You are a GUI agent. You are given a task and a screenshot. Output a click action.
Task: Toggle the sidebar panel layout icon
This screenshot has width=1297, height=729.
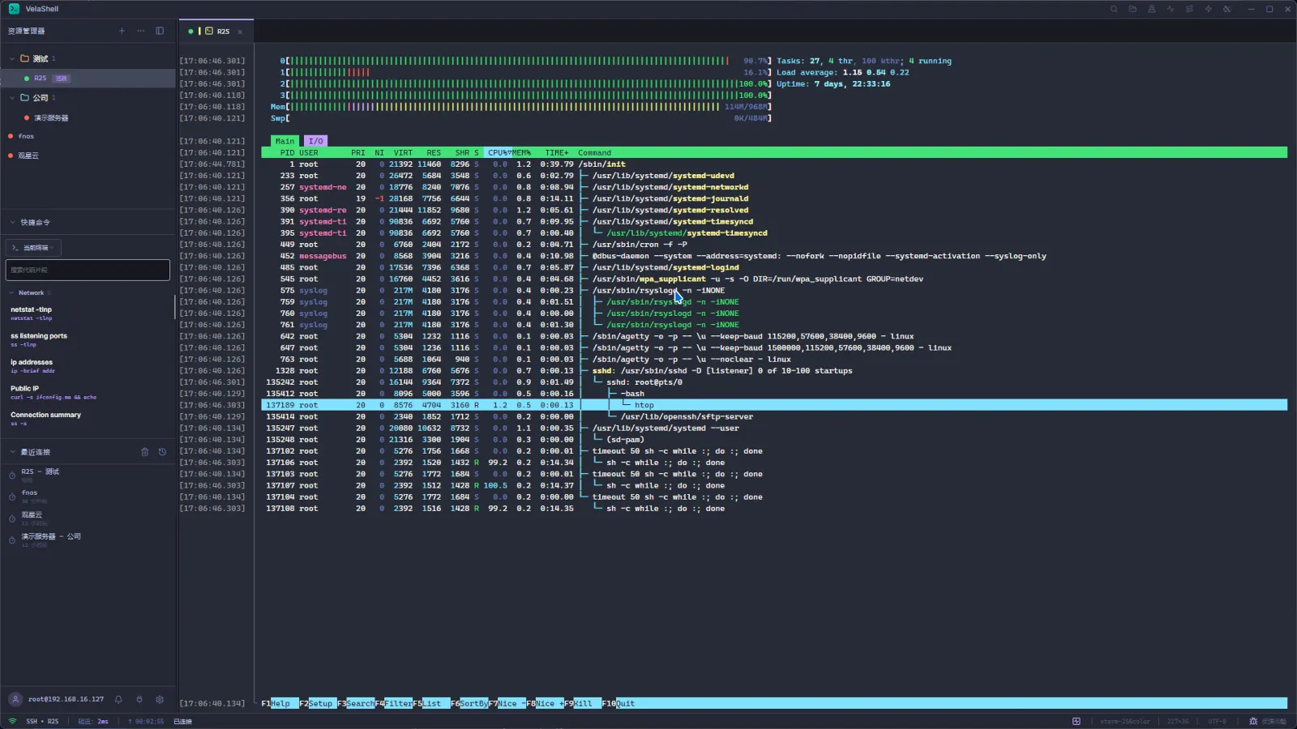pos(160,31)
